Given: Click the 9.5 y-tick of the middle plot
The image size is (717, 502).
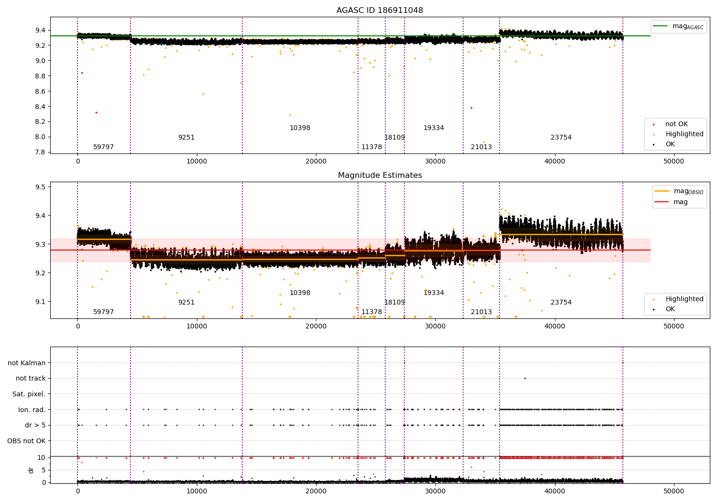Looking at the screenshot, I should [39, 187].
